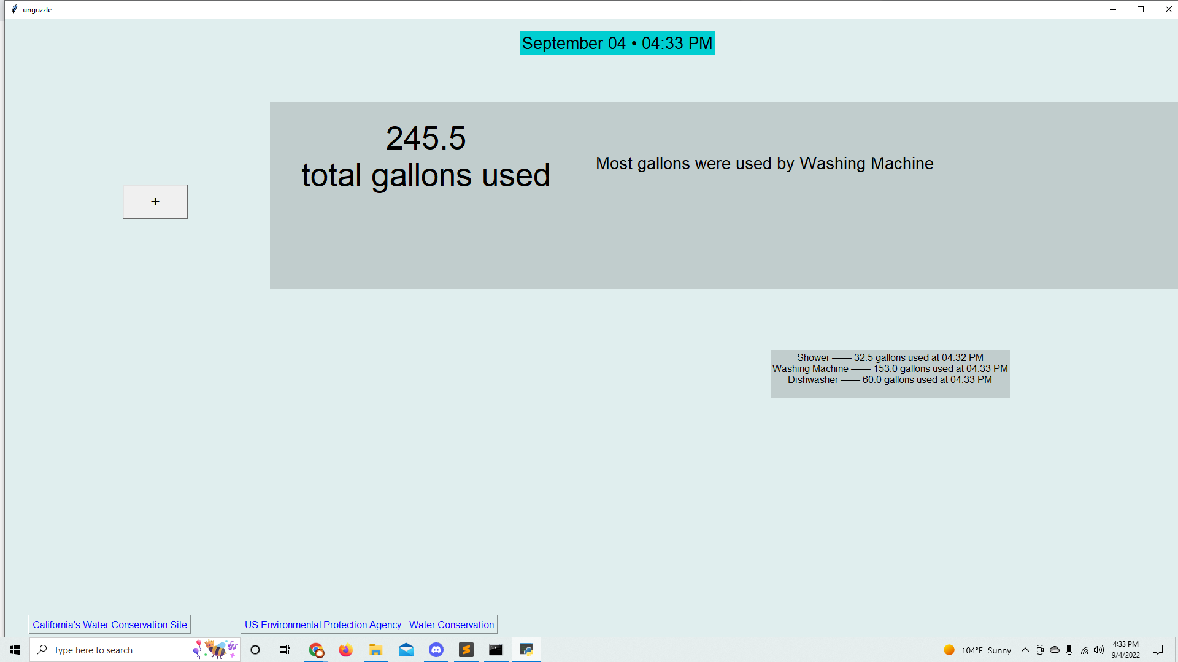Image resolution: width=1178 pixels, height=662 pixels.
Task: Open the volume control in system tray
Action: 1099,650
